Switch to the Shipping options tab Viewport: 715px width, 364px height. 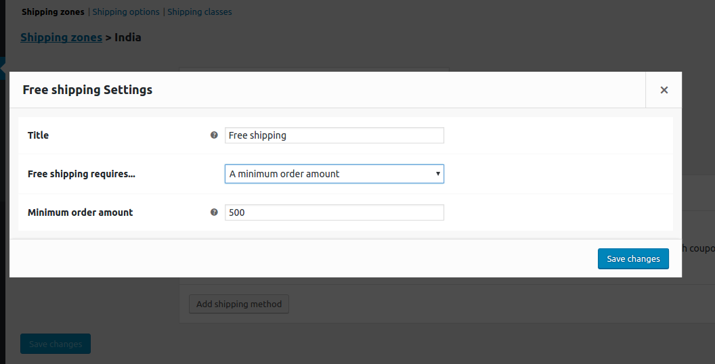(x=126, y=12)
